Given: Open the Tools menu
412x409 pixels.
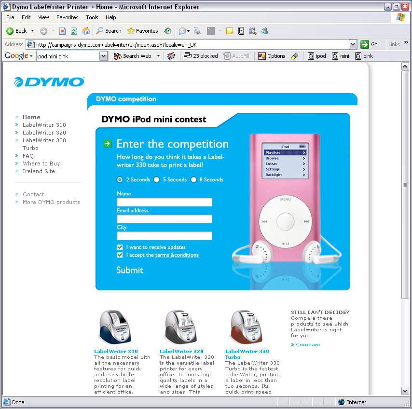Looking at the screenshot, I should click(92, 17).
